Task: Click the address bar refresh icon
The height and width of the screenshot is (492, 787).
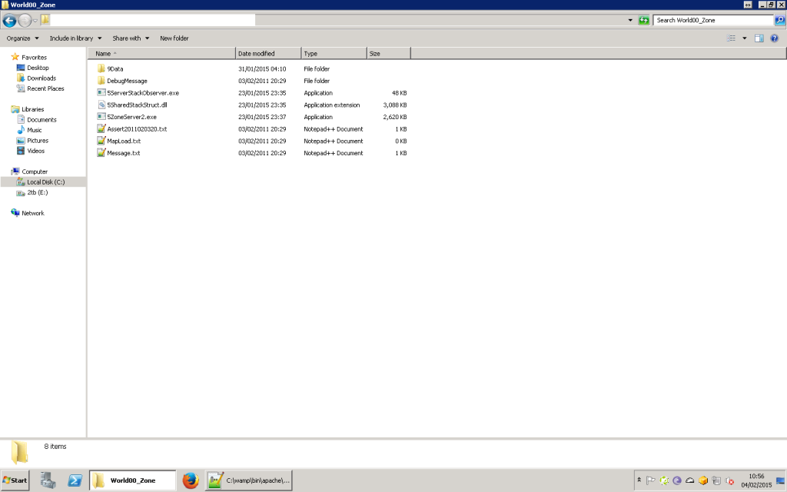Action: (x=644, y=20)
